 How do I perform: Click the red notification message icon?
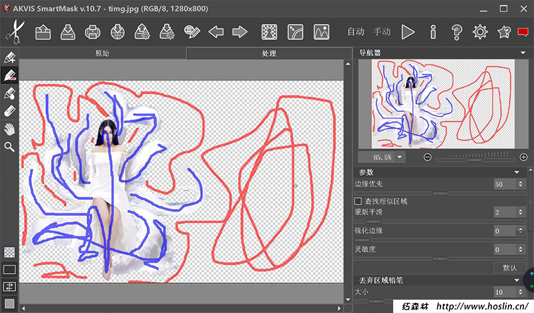(523, 32)
